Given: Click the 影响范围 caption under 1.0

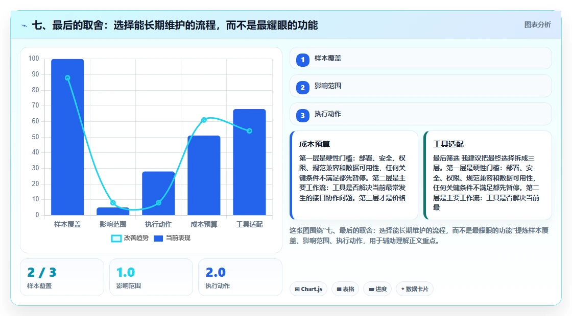Looking at the screenshot, I should (128, 286).
